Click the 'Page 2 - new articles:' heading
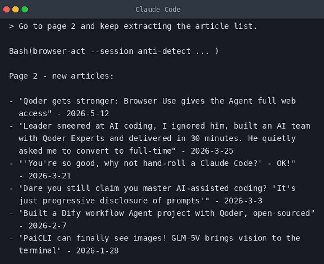 61,76
